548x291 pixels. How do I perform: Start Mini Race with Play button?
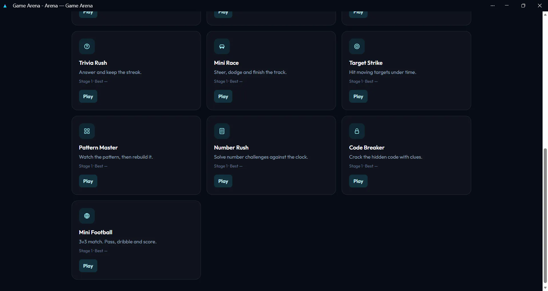pos(223,96)
